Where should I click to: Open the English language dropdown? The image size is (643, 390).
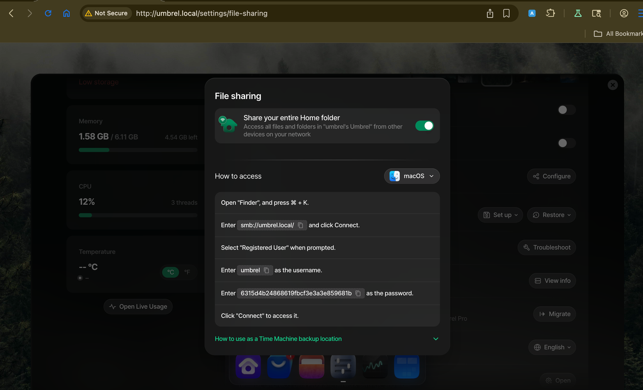[x=552, y=347]
